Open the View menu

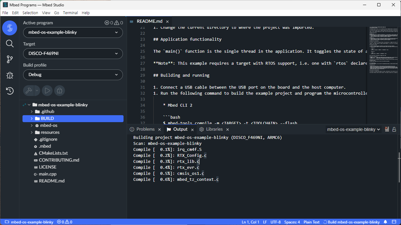click(x=46, y=13)
